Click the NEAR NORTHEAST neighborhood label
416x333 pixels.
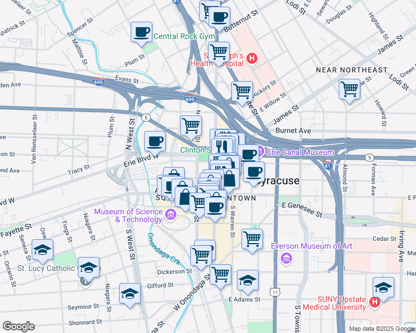point(351,70)
